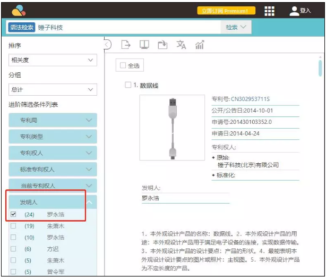
Task: Click the user login icon
Action: point(295,11)
